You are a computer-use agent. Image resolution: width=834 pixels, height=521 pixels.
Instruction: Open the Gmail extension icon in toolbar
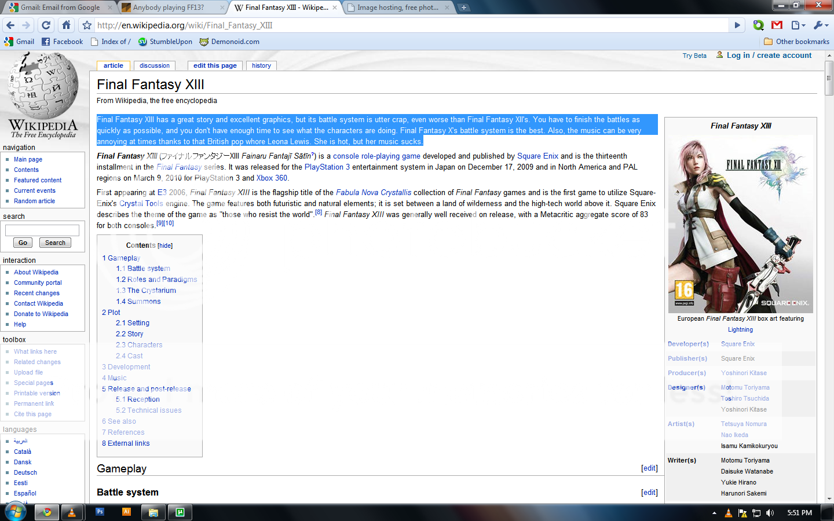click(x=777, y=25)
